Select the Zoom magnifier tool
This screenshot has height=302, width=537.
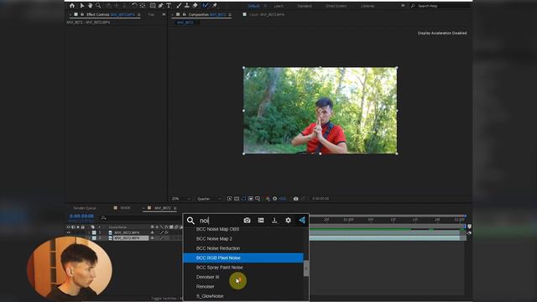point(98,6)
